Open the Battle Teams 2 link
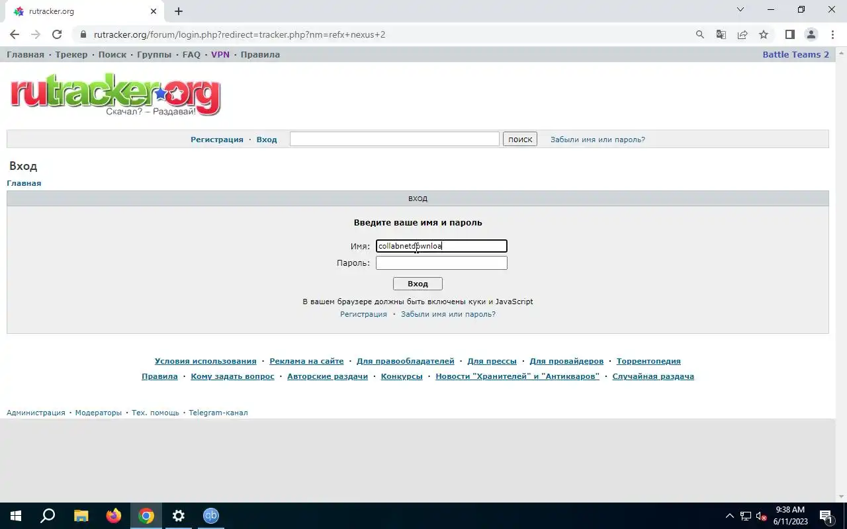The width and height of the screenshot is (847, 529). click(795, 54)
